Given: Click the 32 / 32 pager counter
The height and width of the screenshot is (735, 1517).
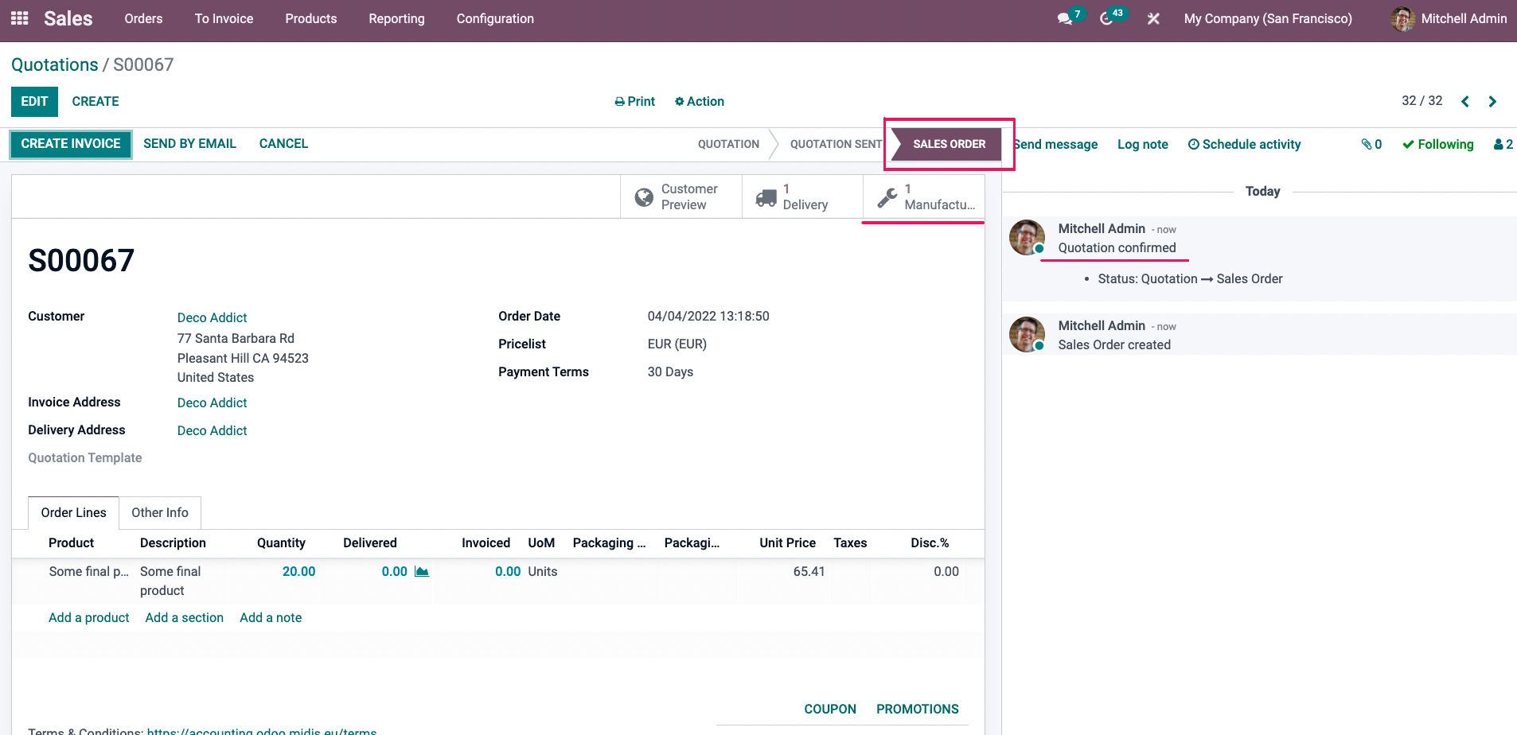Looking at the screenshot, I should point(1421,101).
